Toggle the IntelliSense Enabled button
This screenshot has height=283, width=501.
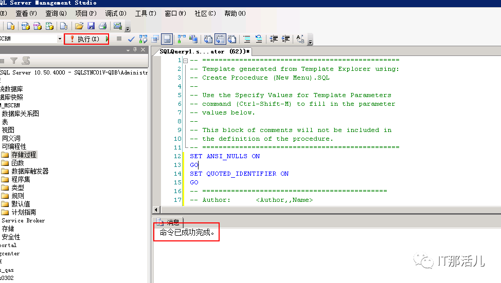coord(167,39)
